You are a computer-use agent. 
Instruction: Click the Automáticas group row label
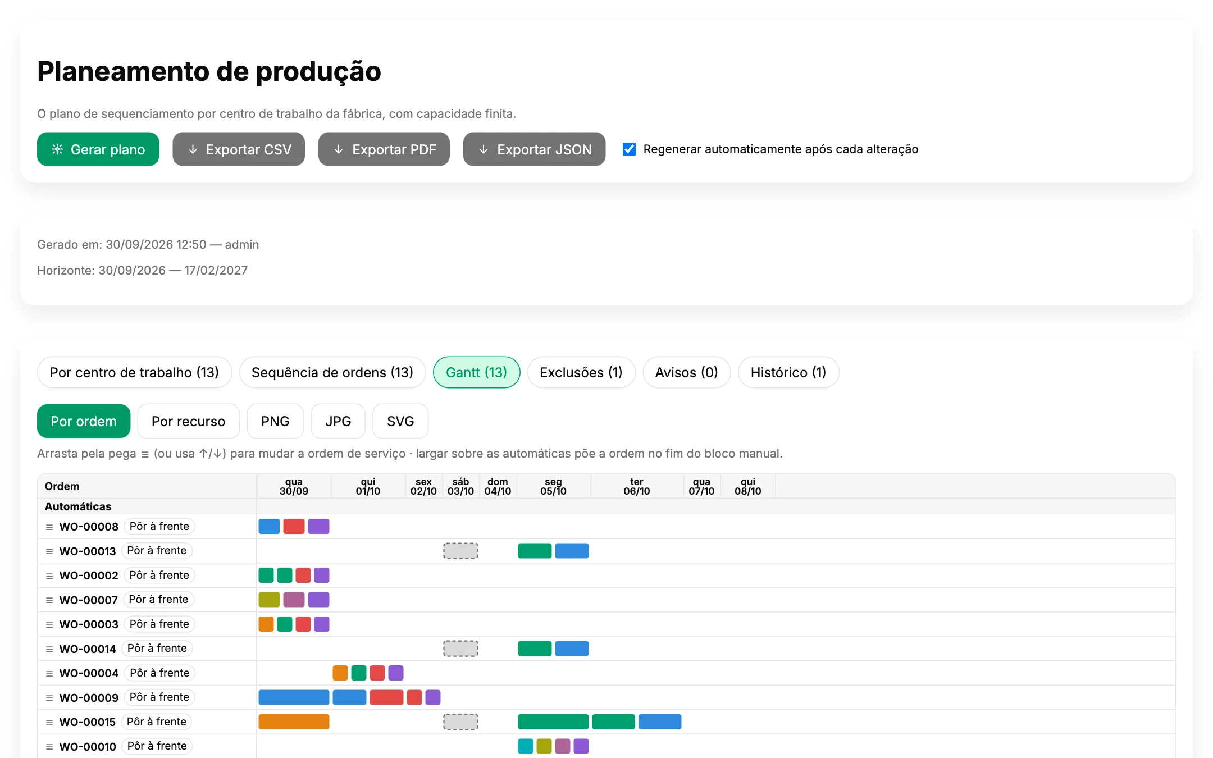[x=78, y=506]
